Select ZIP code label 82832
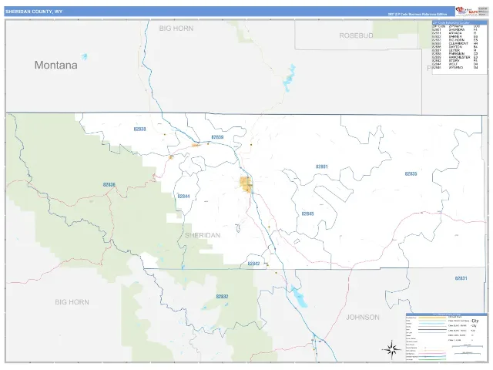This screenshot has width=493, height=370. pos(222,296)
